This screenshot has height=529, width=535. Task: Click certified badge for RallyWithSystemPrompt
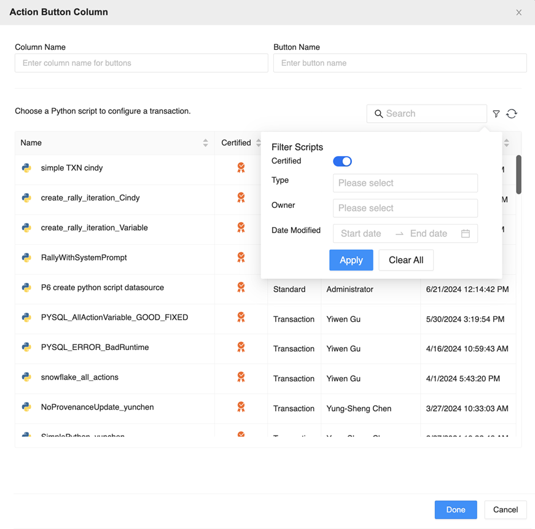click(241, 258)
